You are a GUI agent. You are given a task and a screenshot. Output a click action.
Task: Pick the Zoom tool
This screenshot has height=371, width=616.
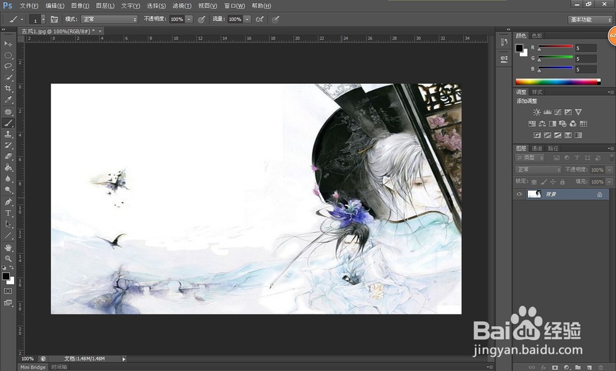point(8,258)
